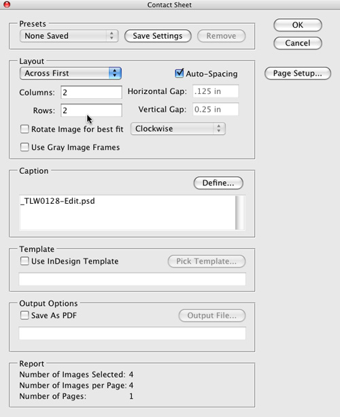
Task: Click the PDF output path field
Action: tap(132, 333)
